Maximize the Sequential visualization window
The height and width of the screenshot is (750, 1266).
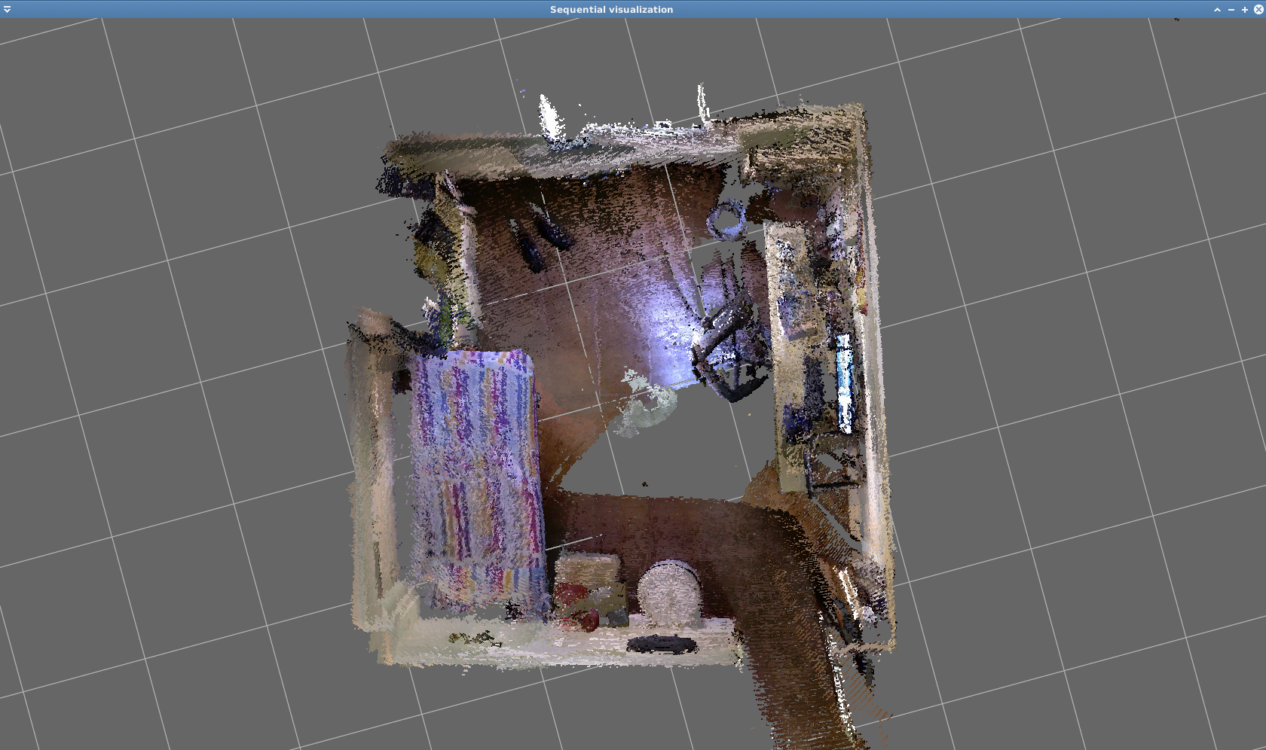[x=1245, y=10]
